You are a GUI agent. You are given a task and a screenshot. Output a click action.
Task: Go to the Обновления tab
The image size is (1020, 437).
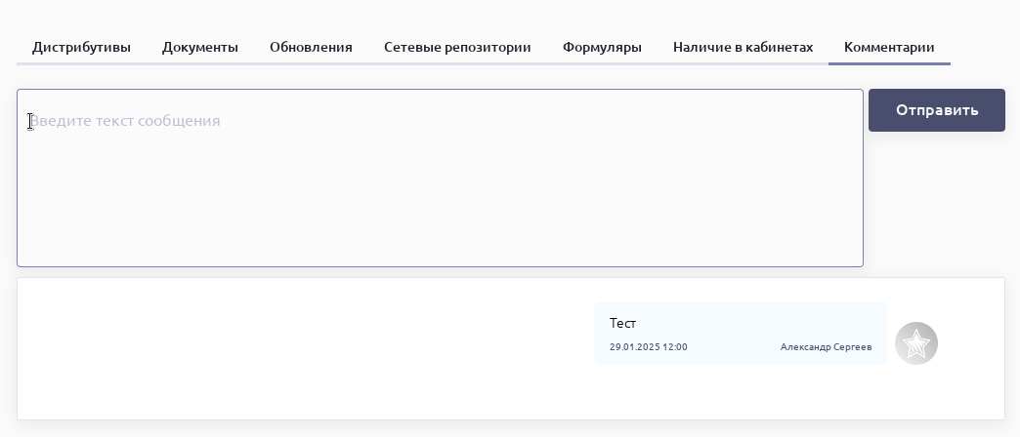pos(311,47)
